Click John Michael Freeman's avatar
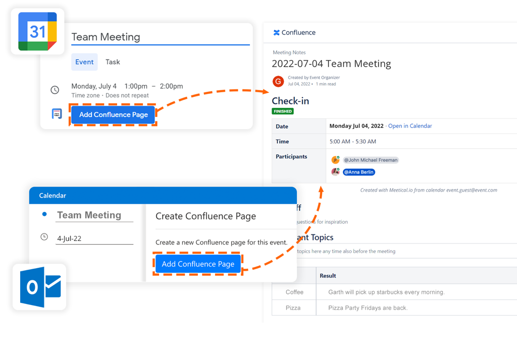Image resolution: width=517 pixels, height=360 pixels. (x=335, y=160)
